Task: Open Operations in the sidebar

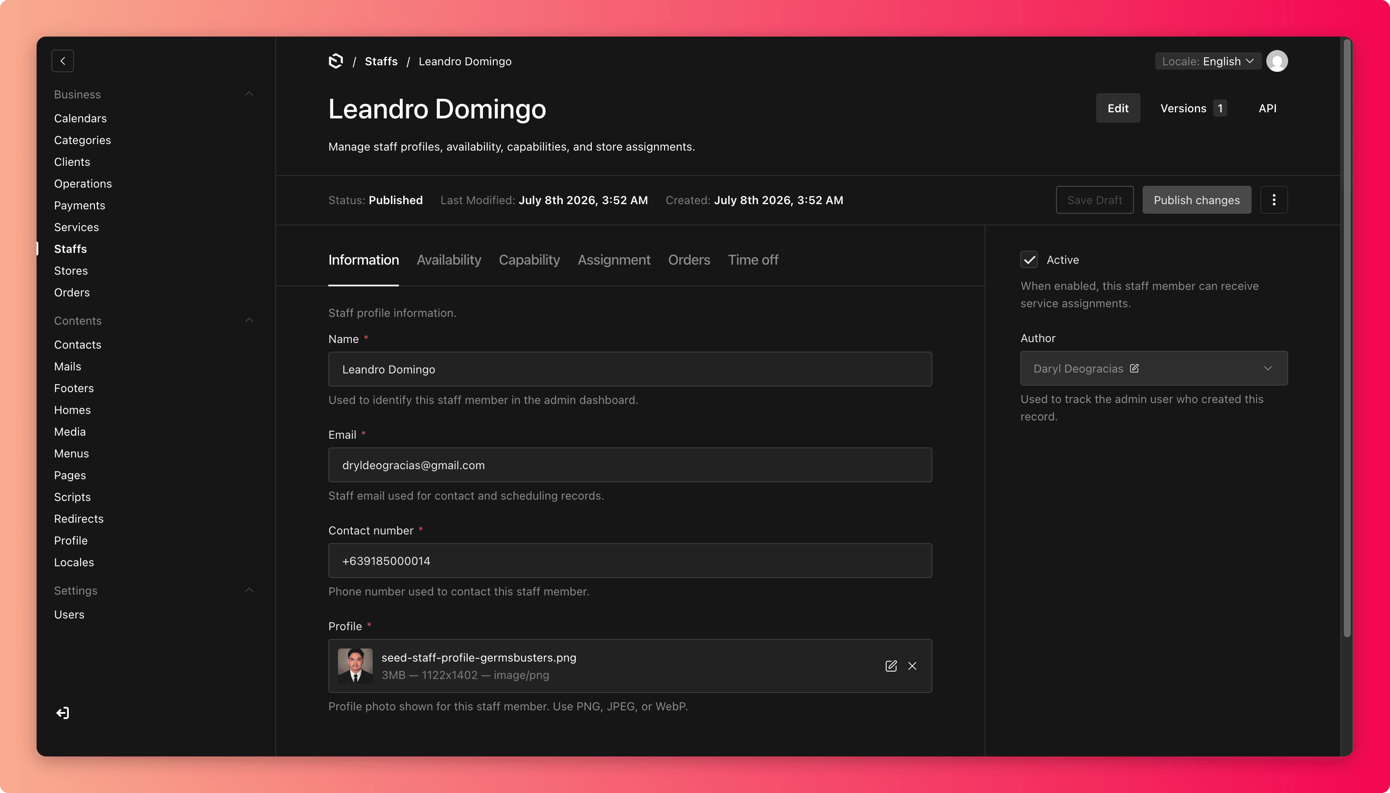Action: [x=83, y=184]
